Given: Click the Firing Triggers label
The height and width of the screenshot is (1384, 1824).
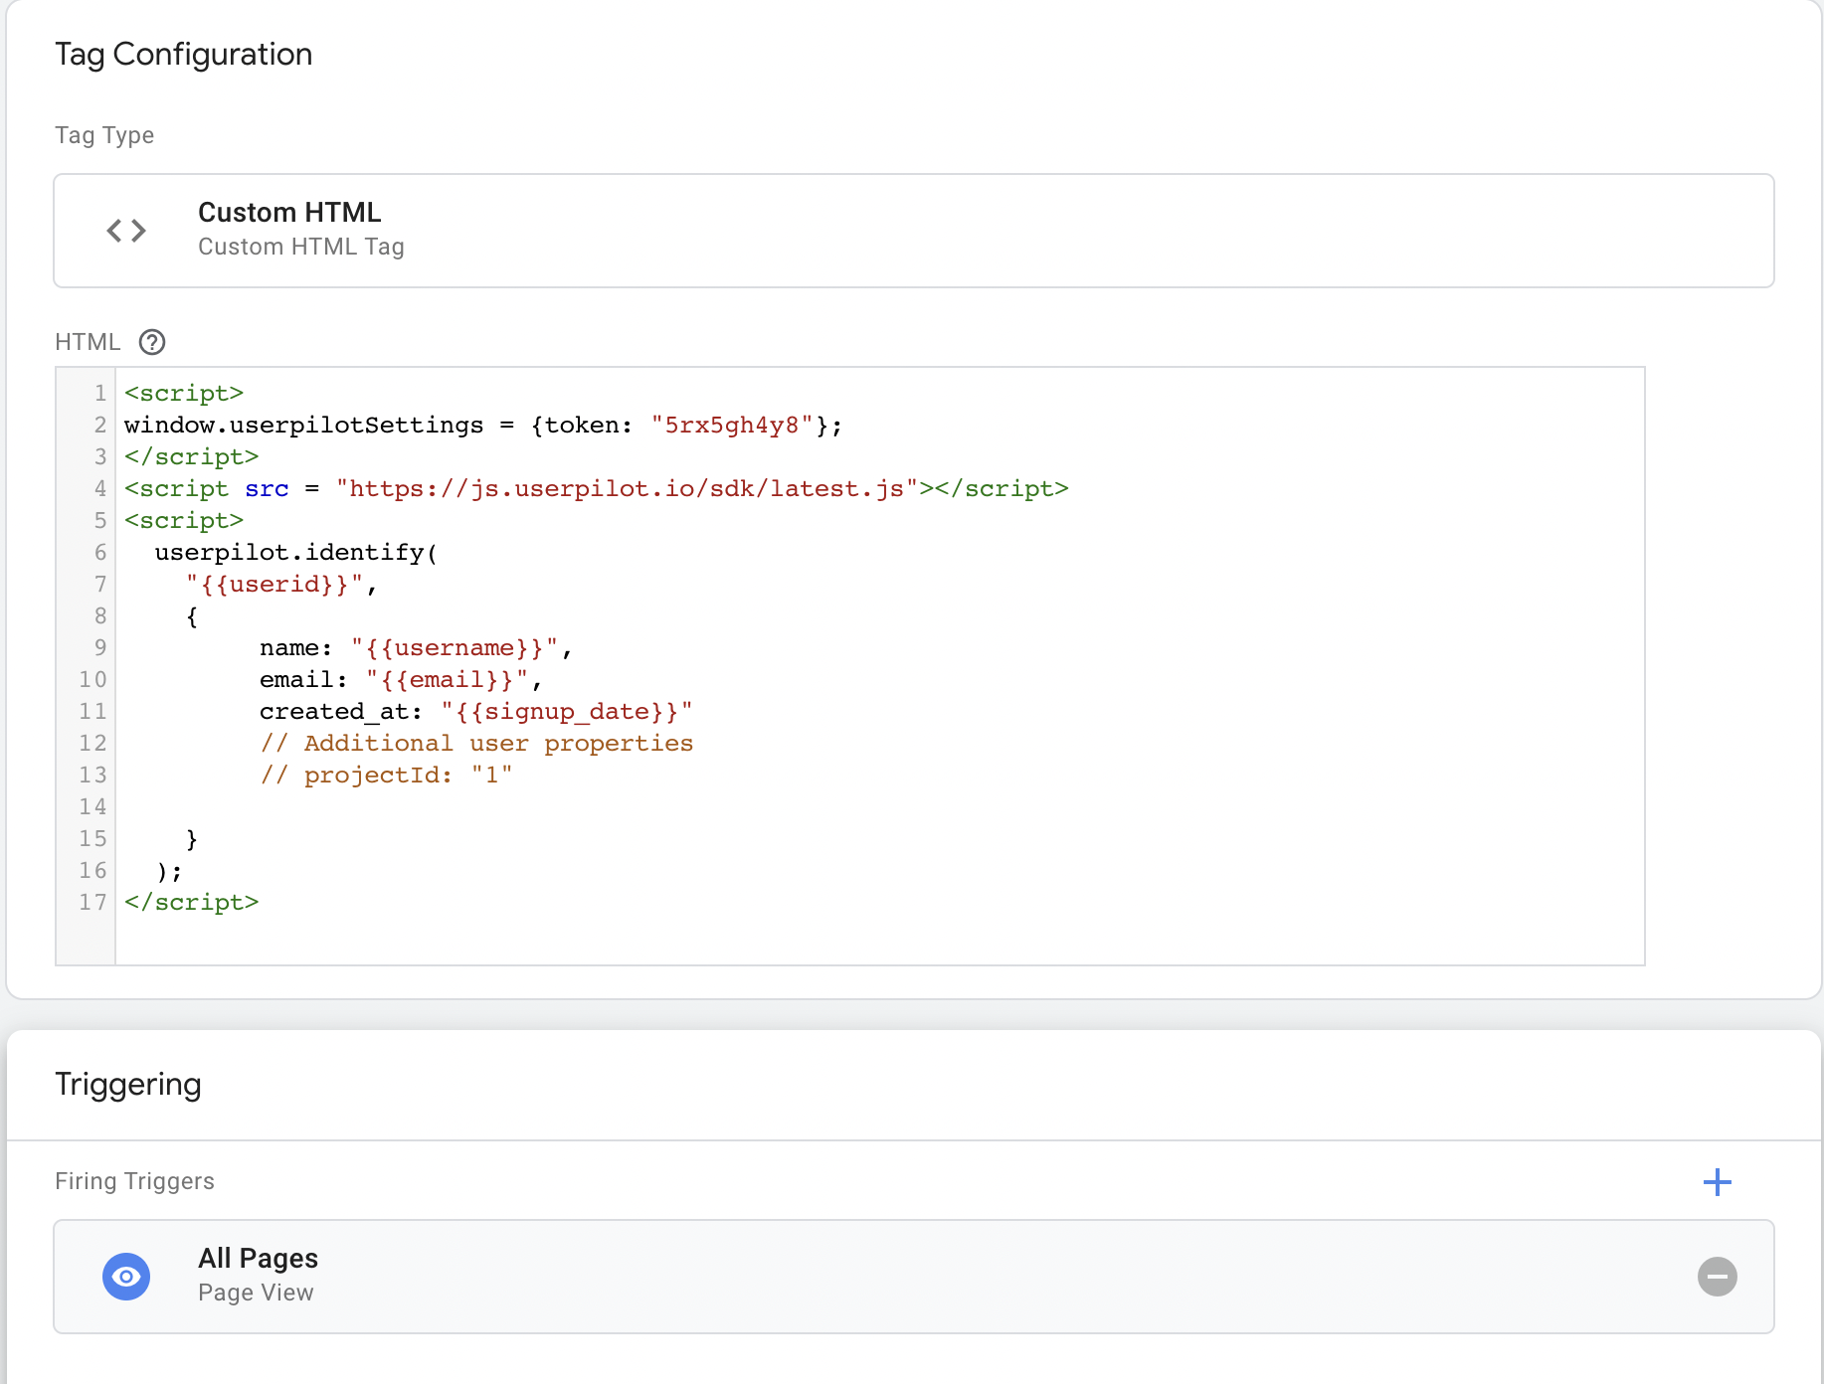Looking at the screenshot, I should tap(134, 1181).
